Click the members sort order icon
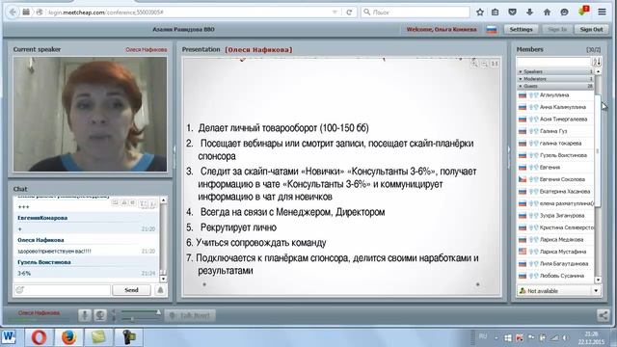 597,62
